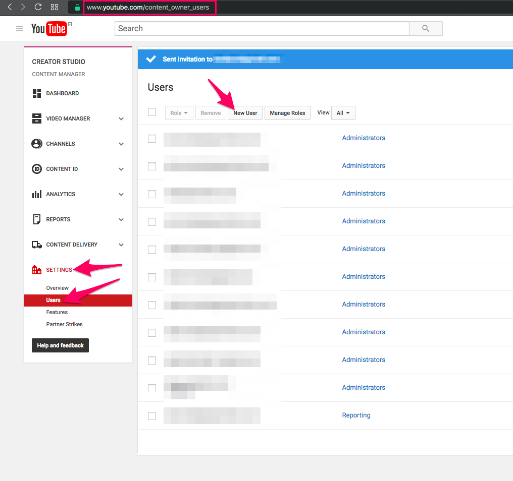Image resolution: width=513 pixels, height=481 pixels.
Task: Click the Channels person icon
Action: coord(37,144)
